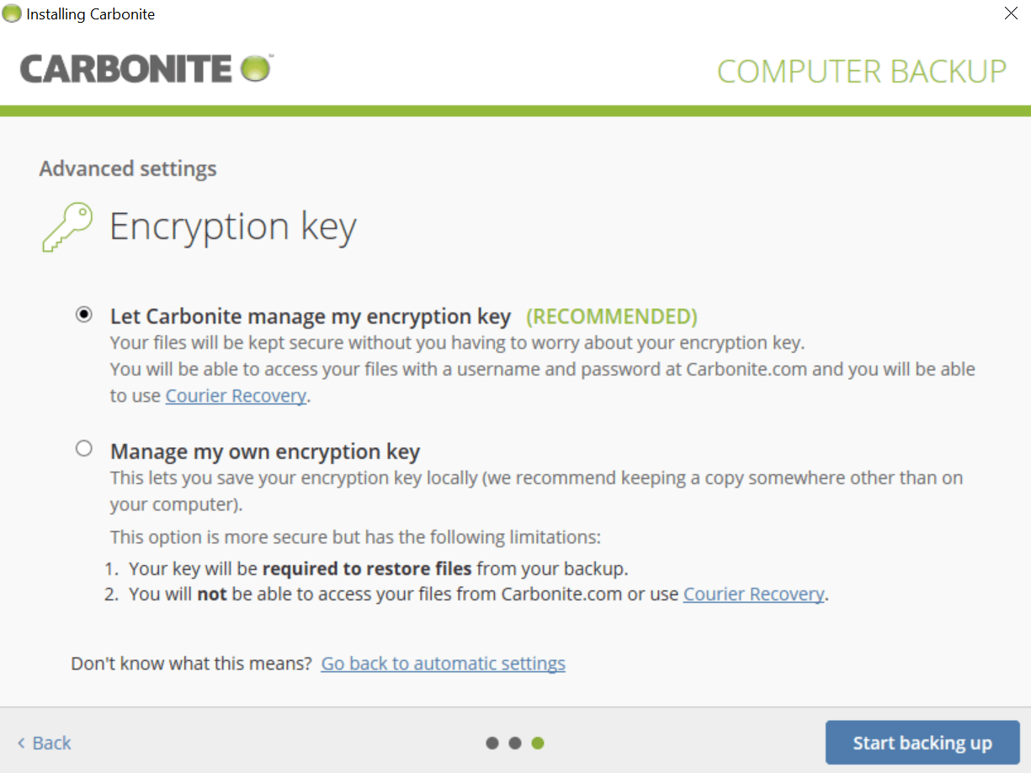Open Courier Recovery link in the first option

[236, 395]
